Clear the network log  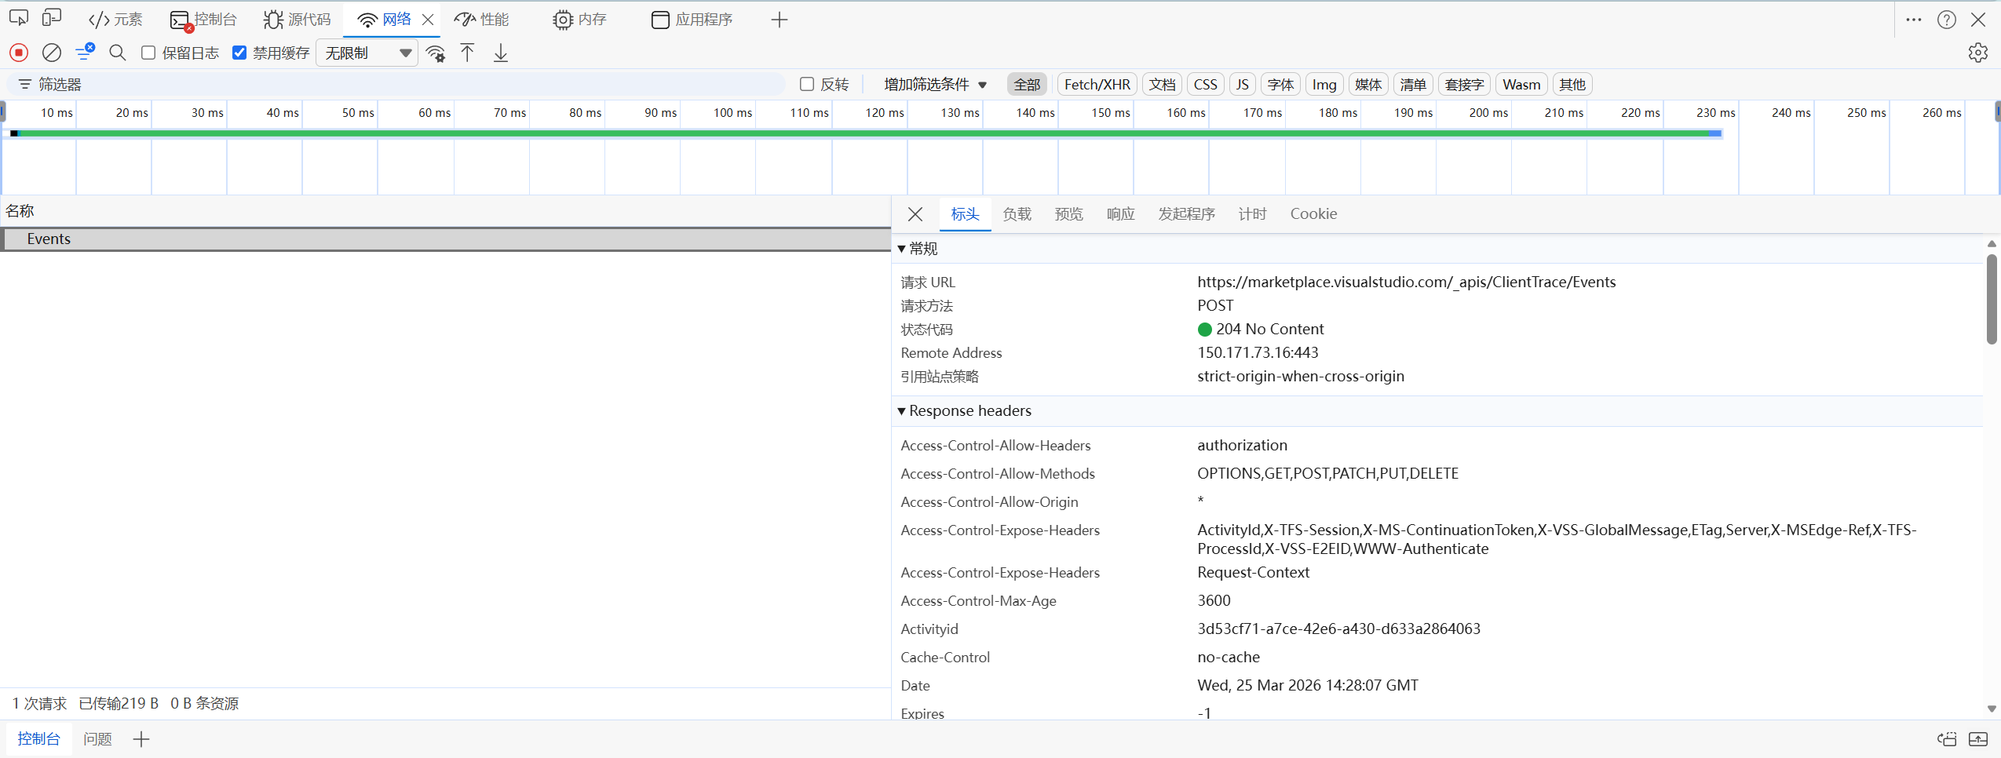52,53
